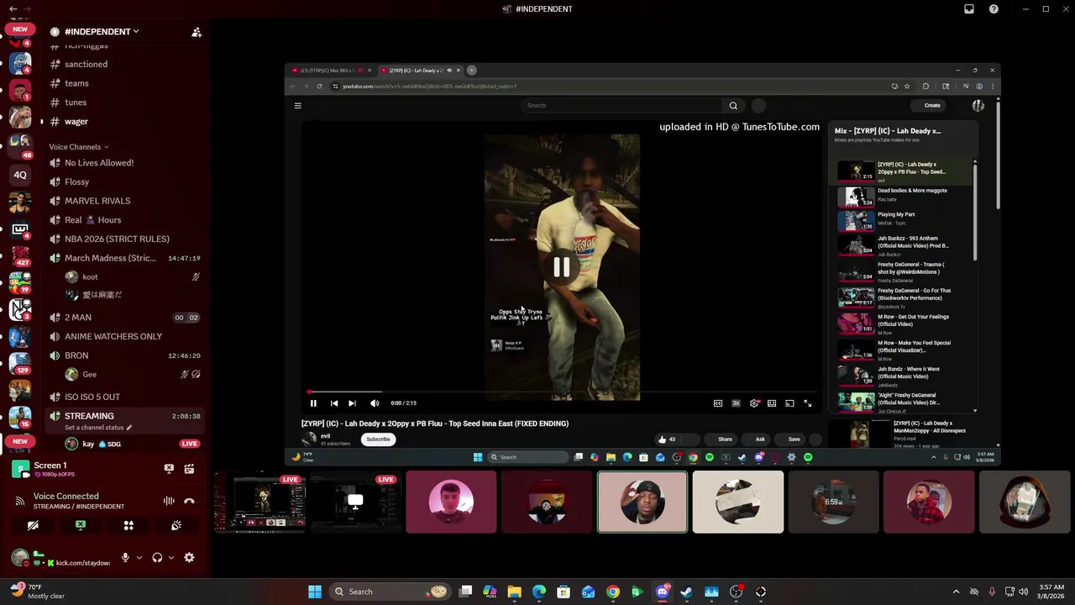The image size is (1075, 605).
Task: Open the soundboard icon
Action: pyautogui.click(x=176, y=525)
